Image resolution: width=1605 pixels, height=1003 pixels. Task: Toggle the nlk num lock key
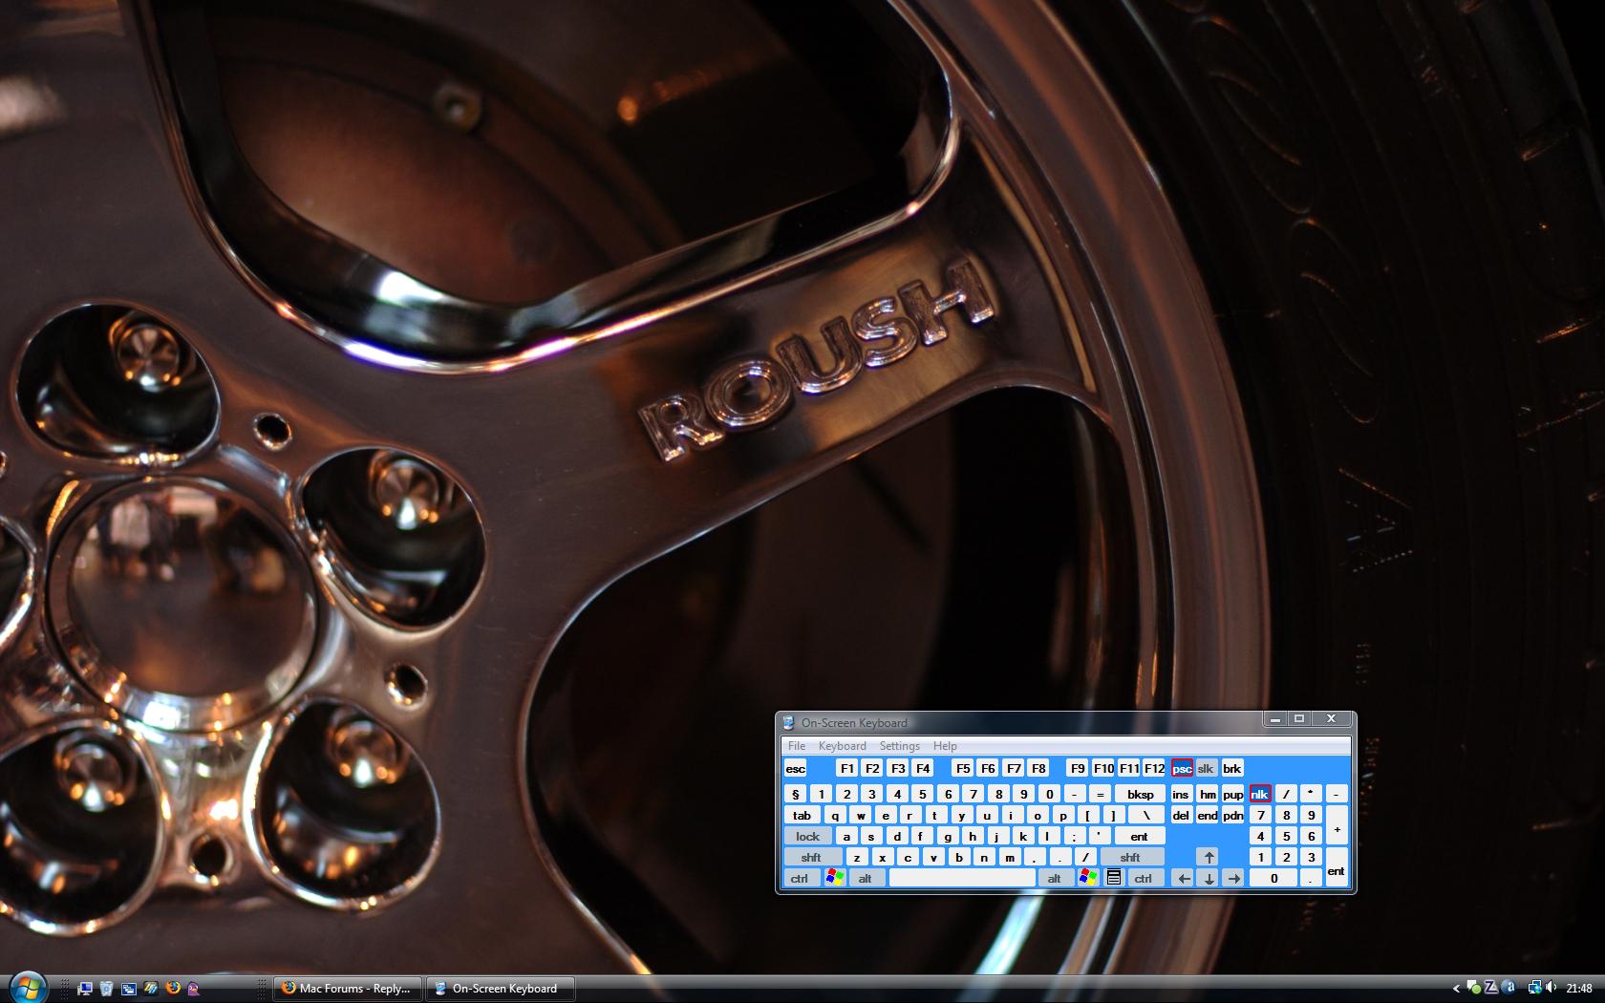point(1260,794)
